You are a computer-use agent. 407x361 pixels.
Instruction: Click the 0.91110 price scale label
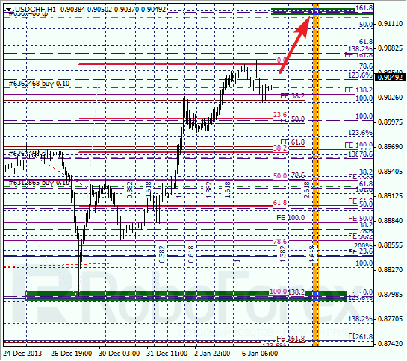coord(390,24)
